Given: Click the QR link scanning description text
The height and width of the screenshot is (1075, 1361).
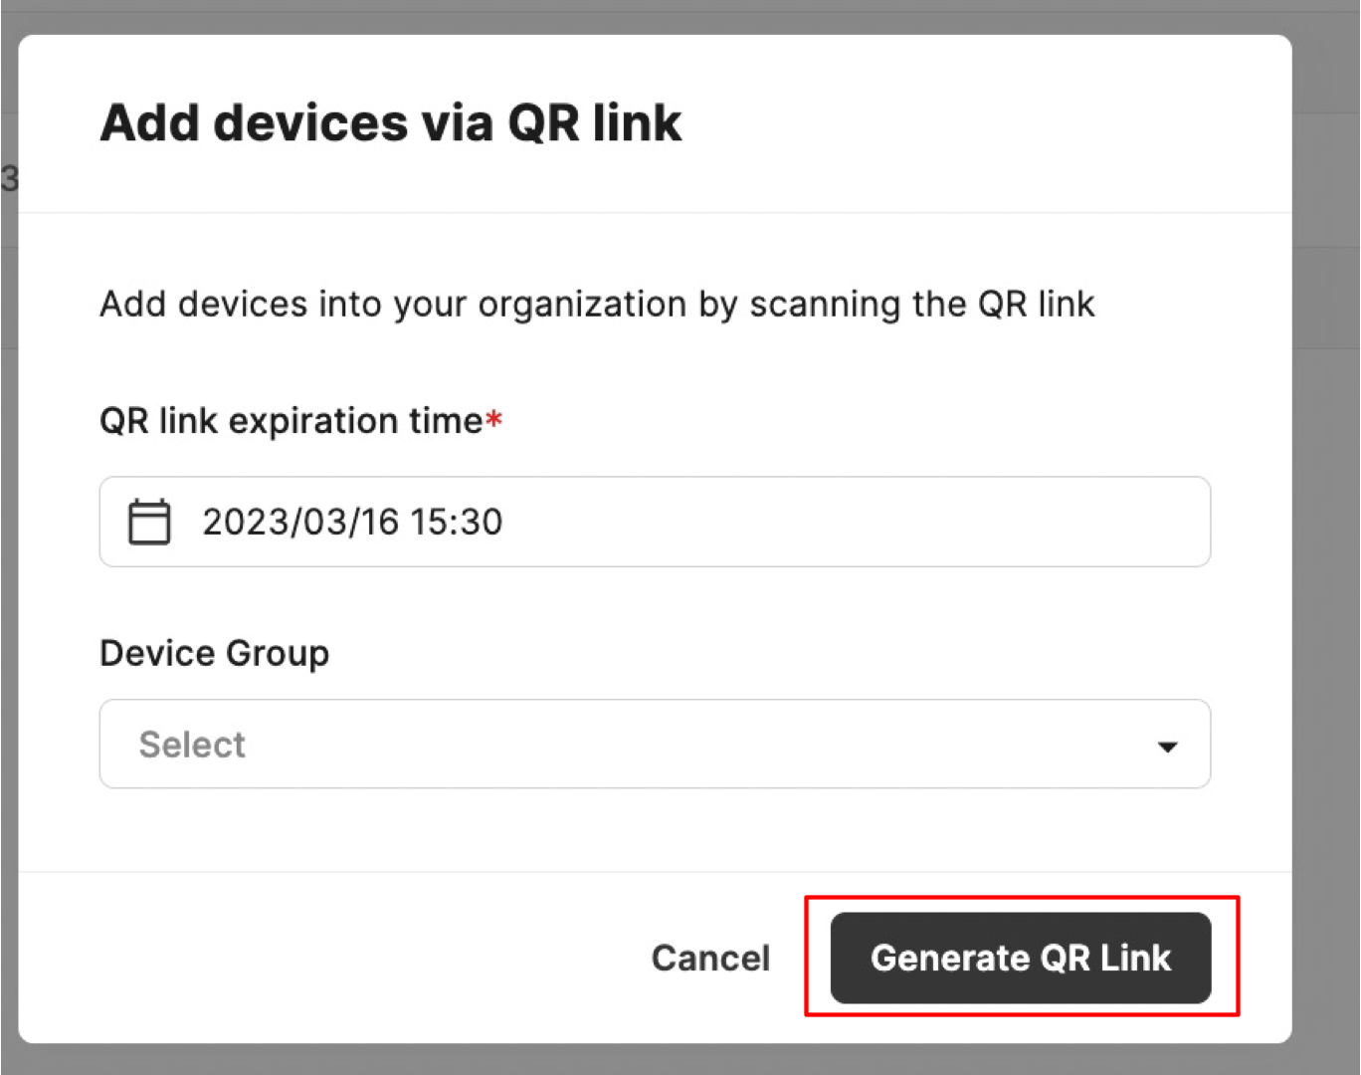Looking at the screenshot, I should (597, 304).
